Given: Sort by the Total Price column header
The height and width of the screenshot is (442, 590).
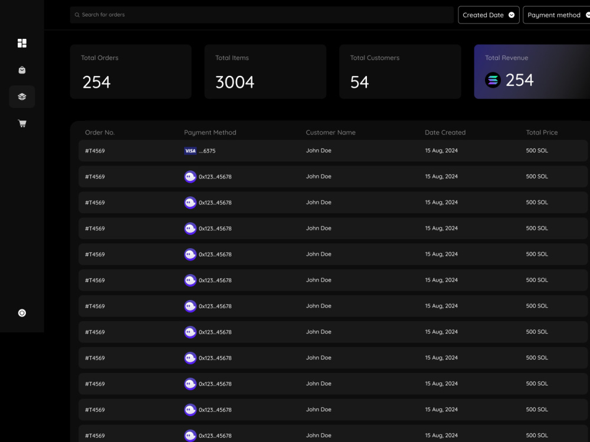Looking at the screenshot, I should click(542, 132).
